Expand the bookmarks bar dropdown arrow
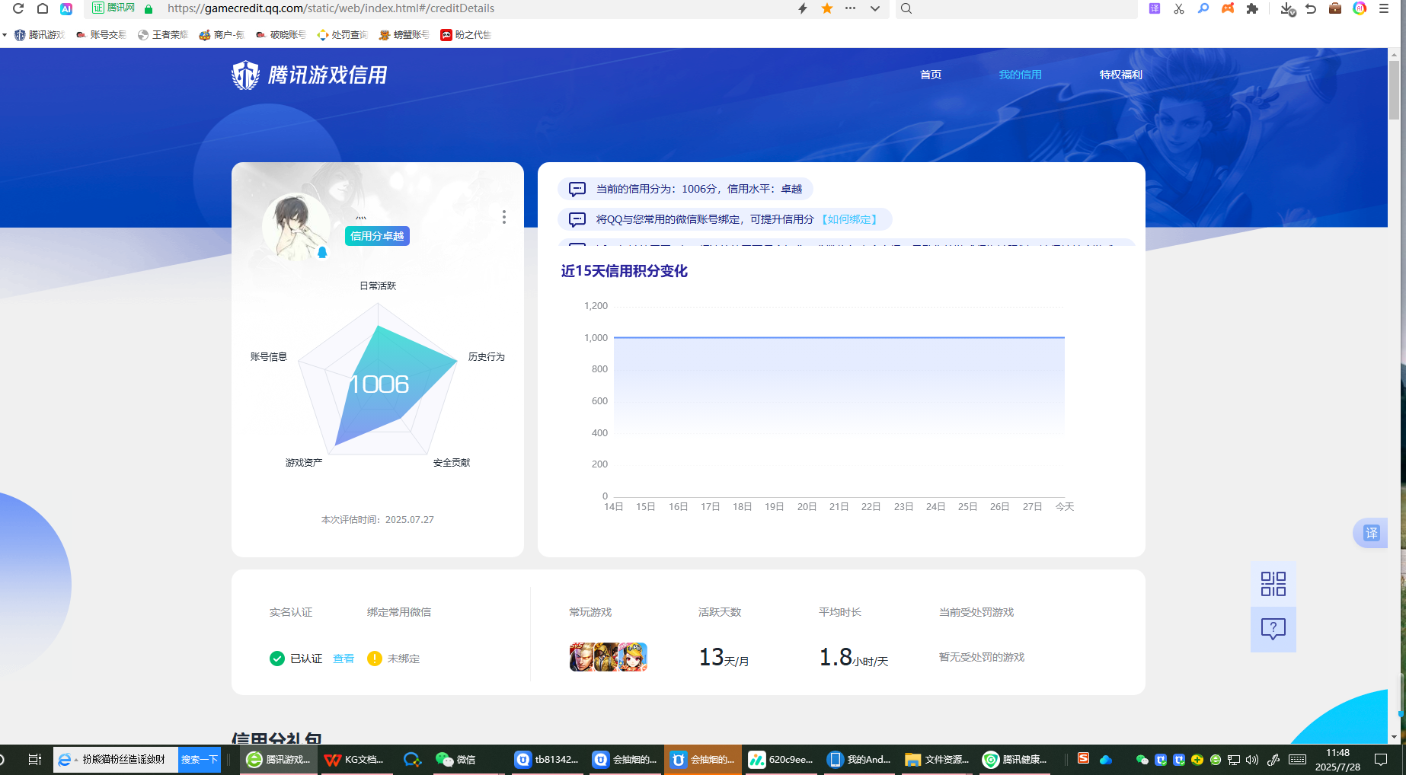Viewport: 1406px width, 775px height. coord(5,34)
